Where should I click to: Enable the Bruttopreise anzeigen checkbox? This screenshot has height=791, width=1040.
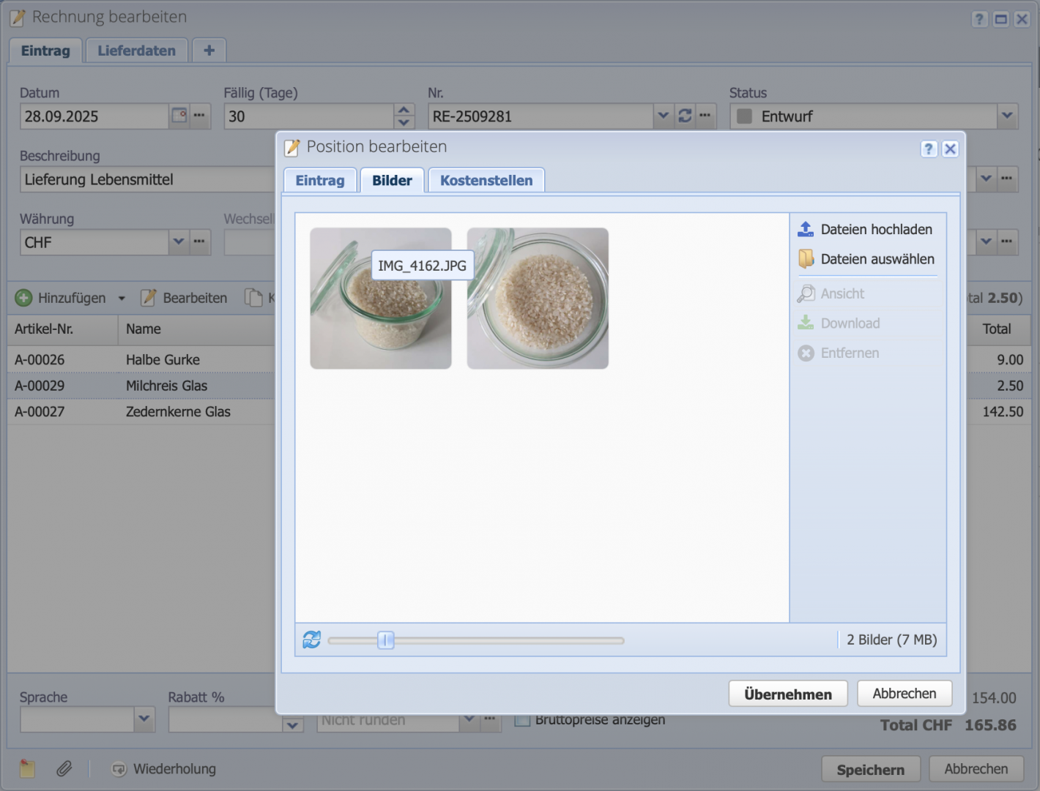522,720
